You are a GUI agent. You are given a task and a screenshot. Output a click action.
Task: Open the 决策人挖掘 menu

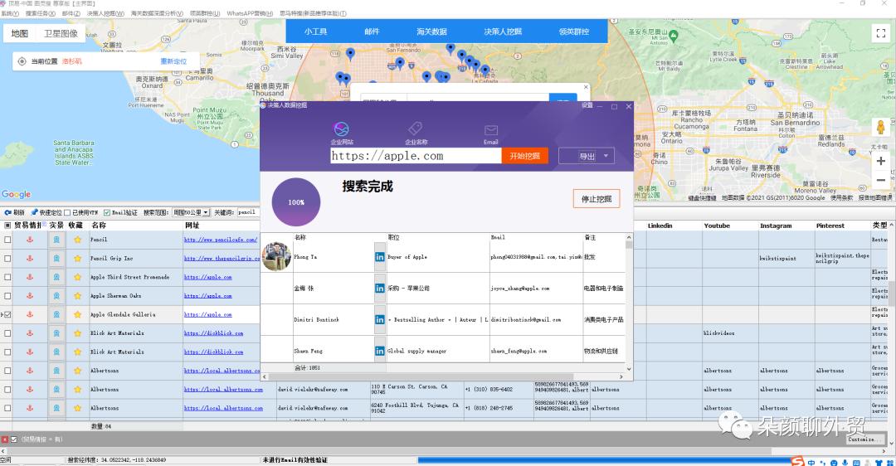[105, 13]
